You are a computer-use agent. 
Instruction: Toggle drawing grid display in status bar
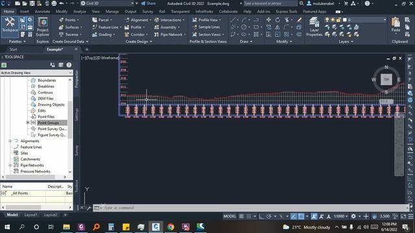241,216
